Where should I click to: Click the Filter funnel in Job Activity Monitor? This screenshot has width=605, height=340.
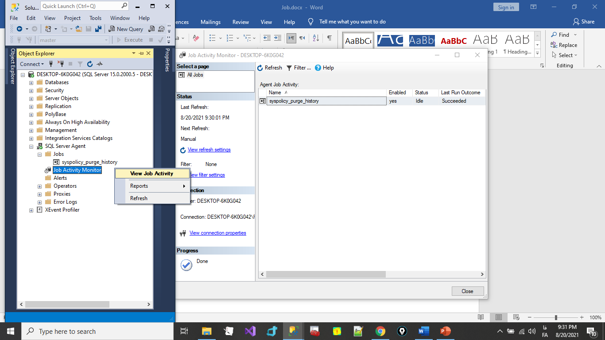point(289,68)
